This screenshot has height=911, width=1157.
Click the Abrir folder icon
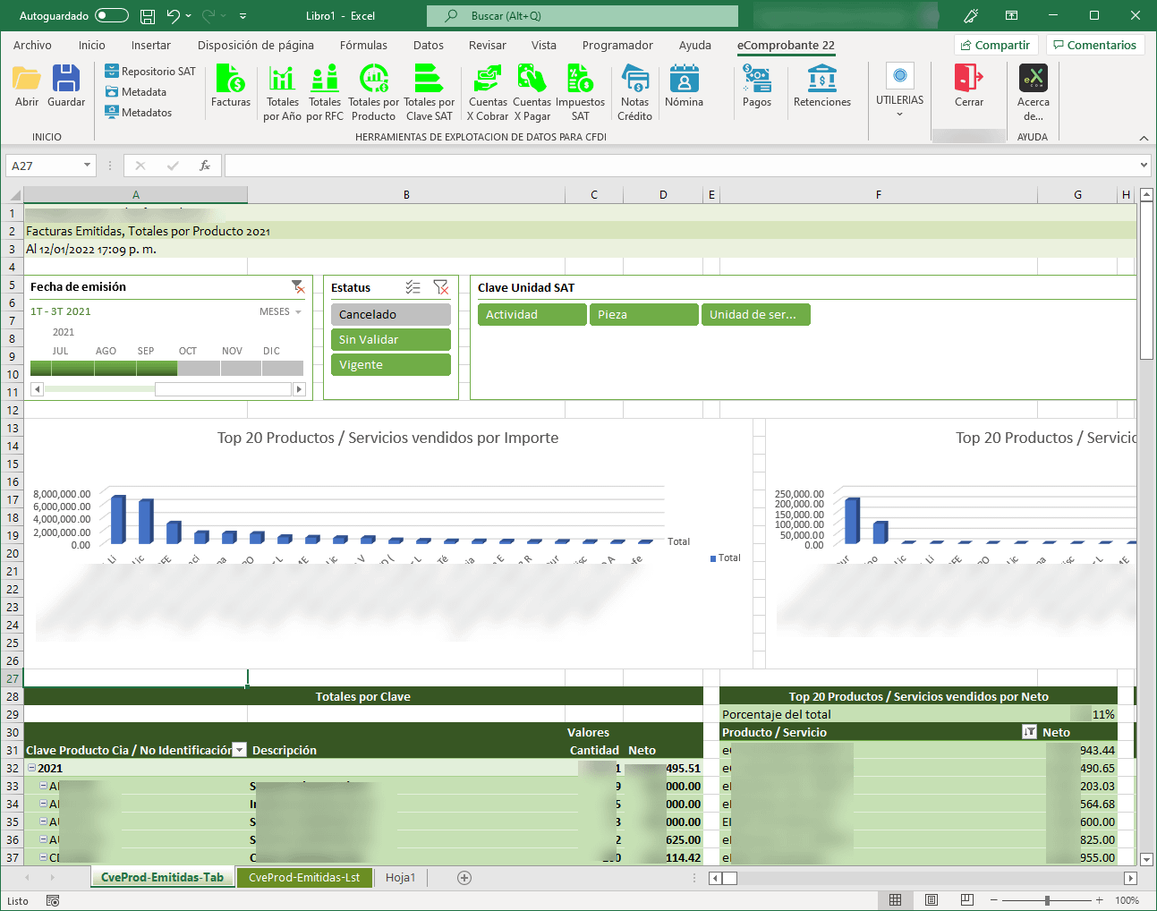coord(27,79)
